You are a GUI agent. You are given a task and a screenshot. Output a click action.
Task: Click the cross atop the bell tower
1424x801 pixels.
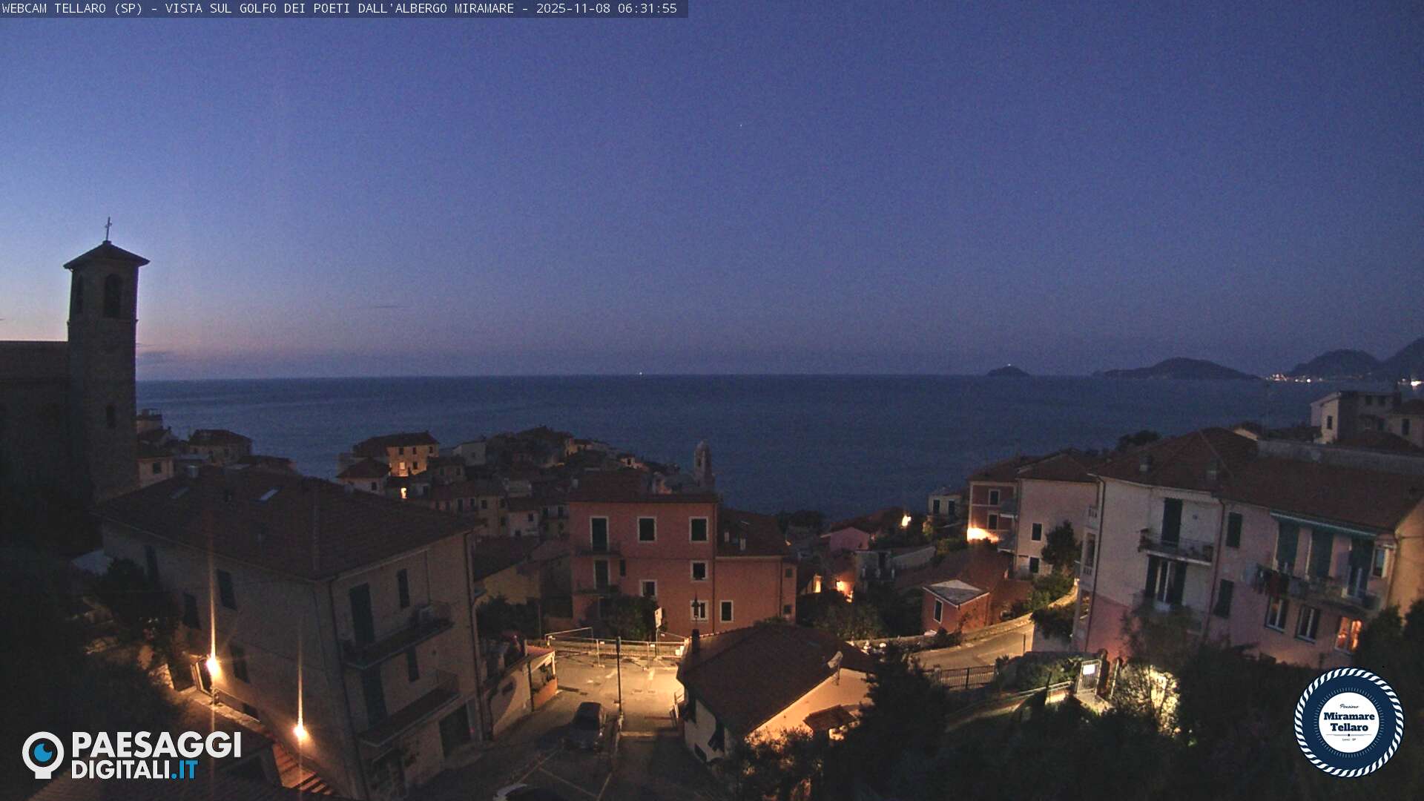(x=108, y=228)
